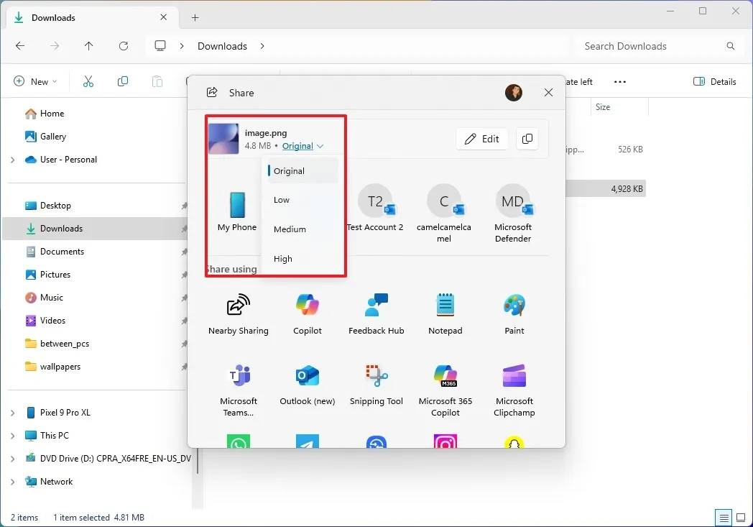Select Medium image quality
The height and width of the screenshot is (527, 753).
point(289,229)
